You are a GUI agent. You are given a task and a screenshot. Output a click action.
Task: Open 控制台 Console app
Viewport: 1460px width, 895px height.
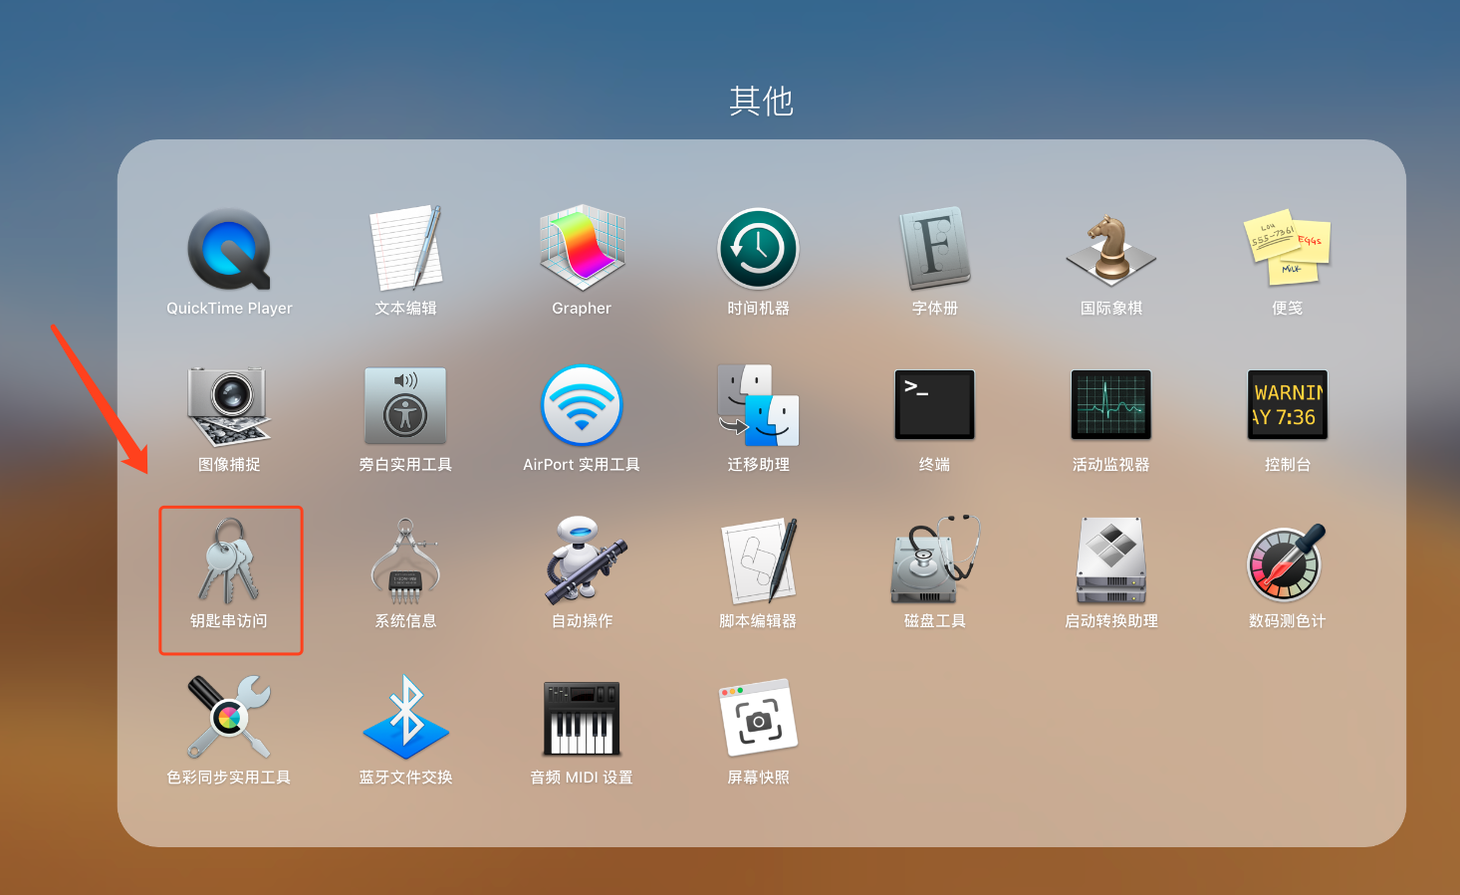(1287, 406)
